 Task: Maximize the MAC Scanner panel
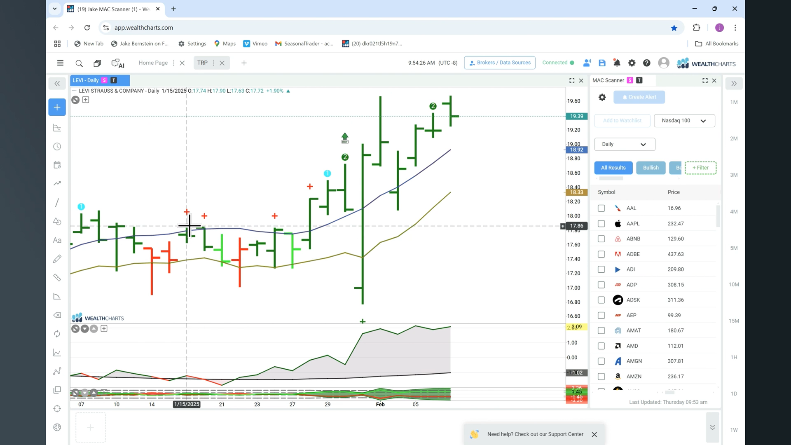pyautogui.click(x=705, y=81)
